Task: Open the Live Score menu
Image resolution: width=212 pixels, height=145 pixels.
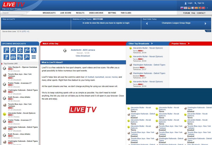Action: click(66, 13)
